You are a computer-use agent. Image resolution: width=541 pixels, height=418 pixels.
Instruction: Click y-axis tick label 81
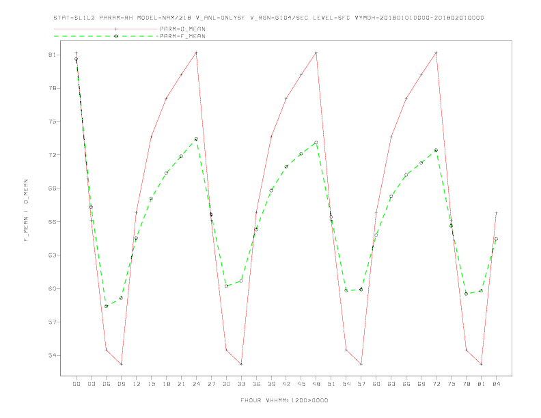[x=52, y=55]
